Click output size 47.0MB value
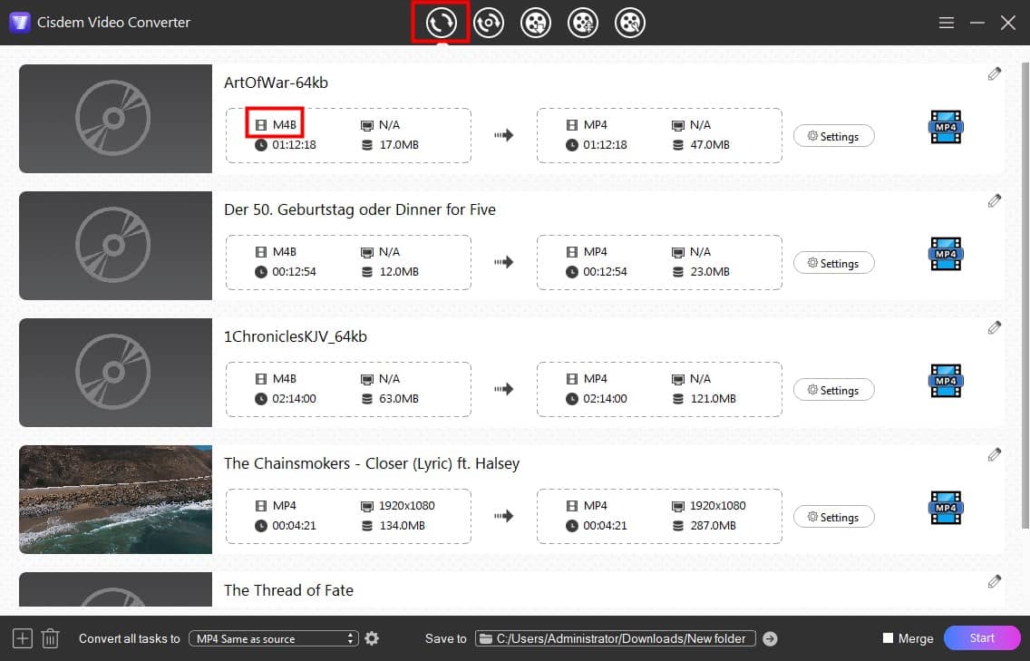Viewport: 1030px width, 661px height. (709, 144)
